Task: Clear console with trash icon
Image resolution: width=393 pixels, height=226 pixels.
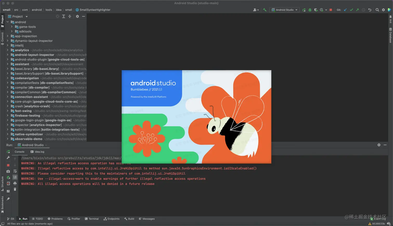Action: click(15, 189)
